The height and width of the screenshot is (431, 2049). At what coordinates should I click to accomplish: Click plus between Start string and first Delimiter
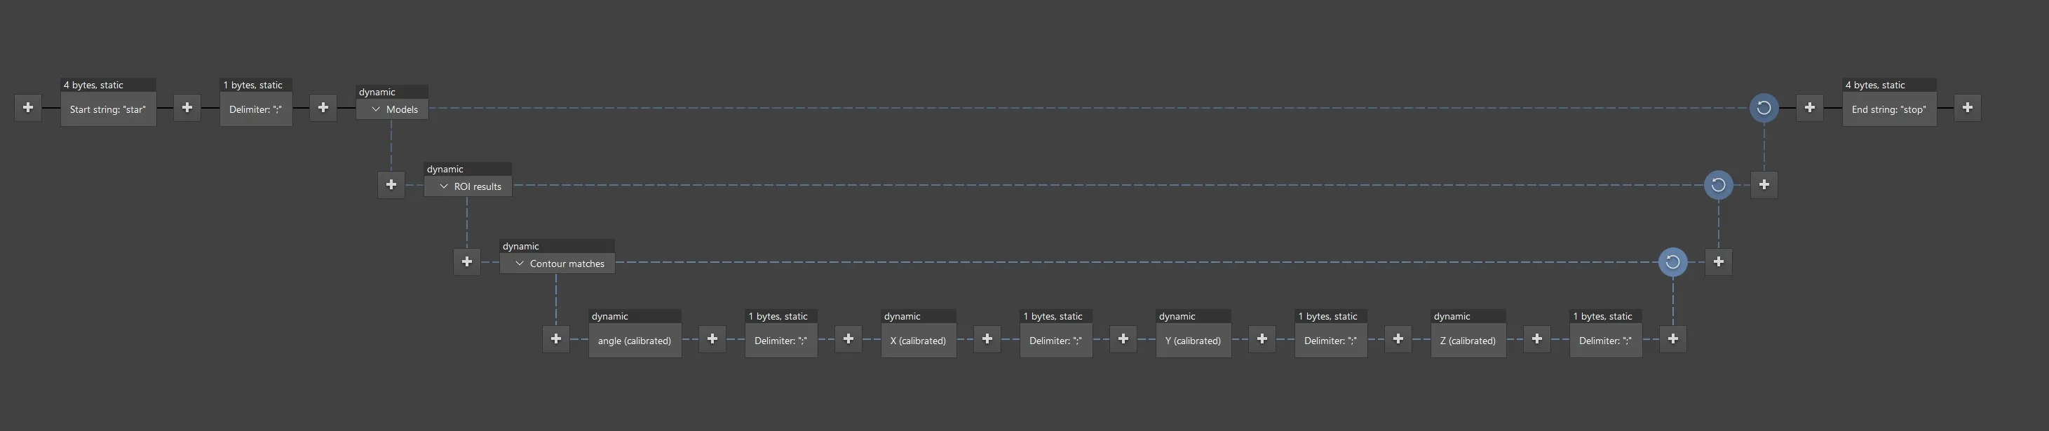coord(187,107)
